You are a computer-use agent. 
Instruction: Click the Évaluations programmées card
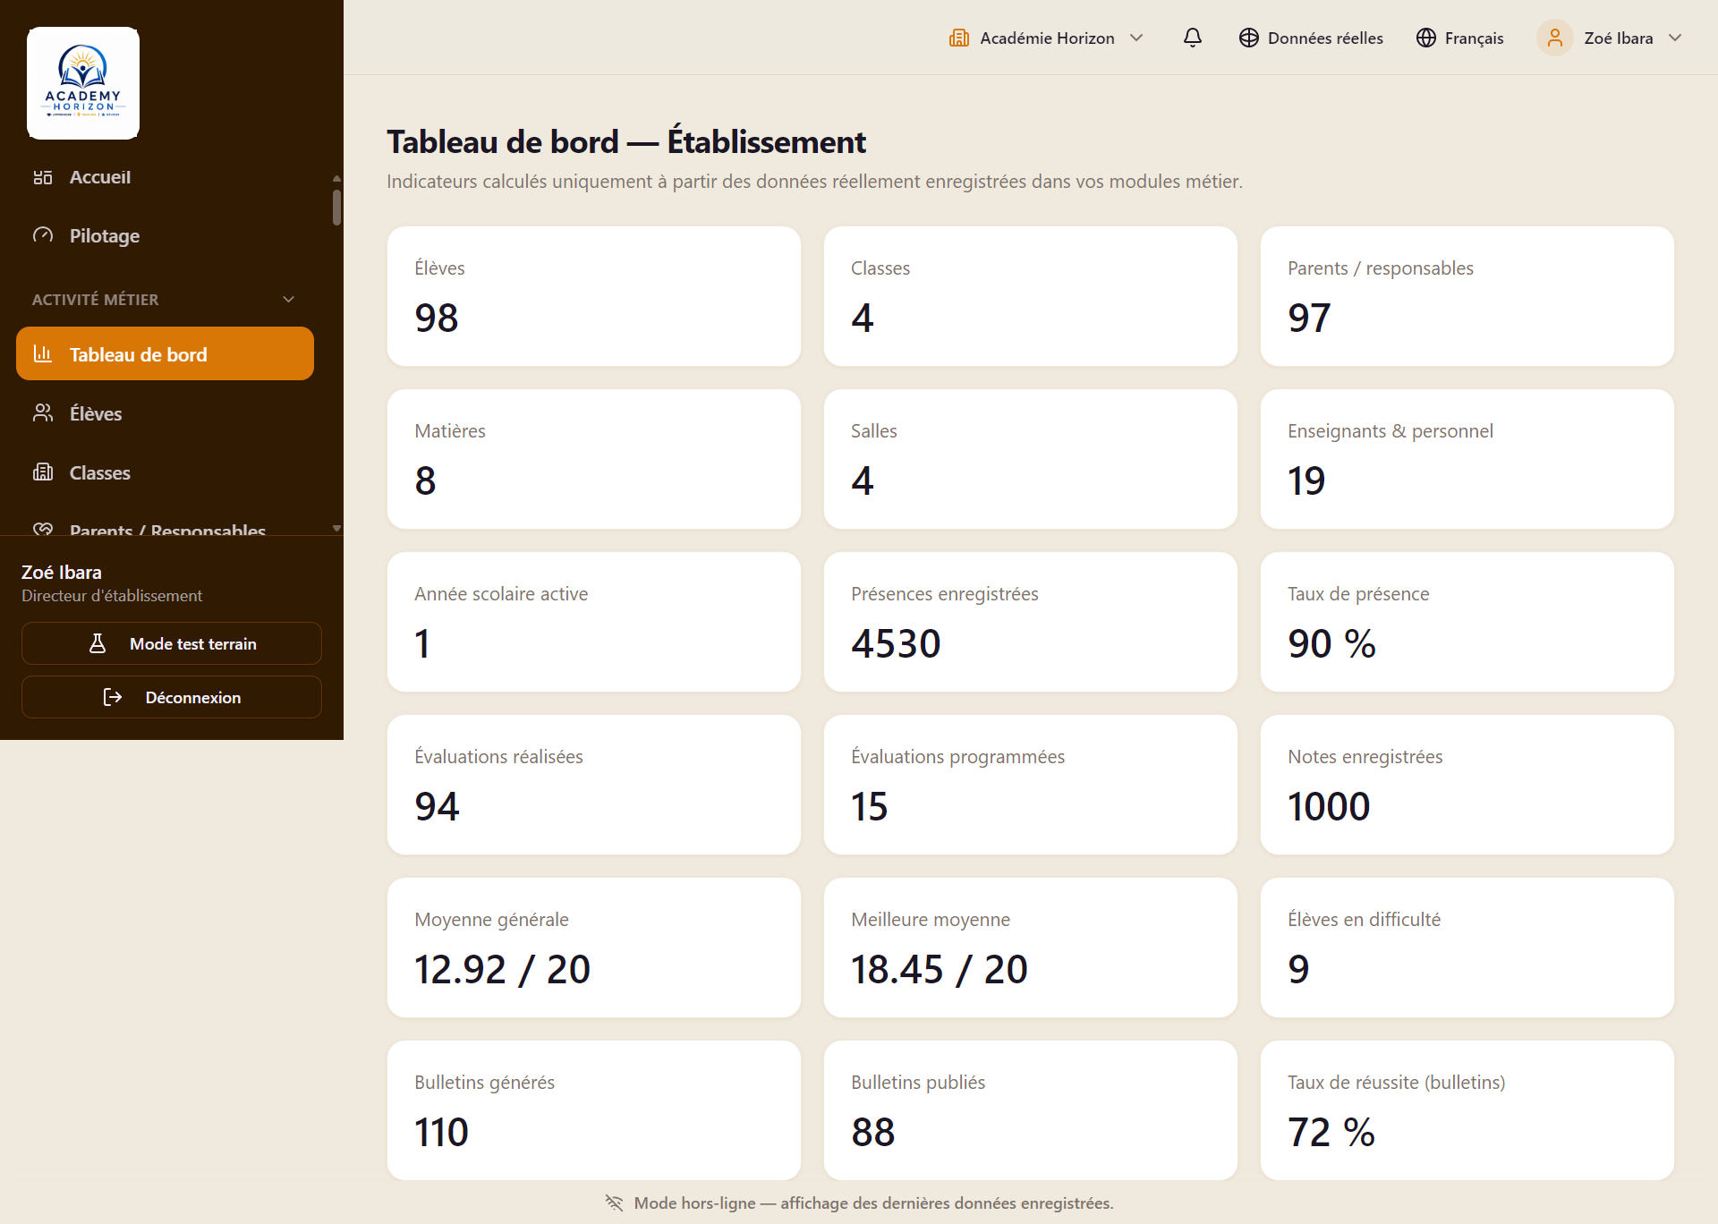[x=1031, y=785]
